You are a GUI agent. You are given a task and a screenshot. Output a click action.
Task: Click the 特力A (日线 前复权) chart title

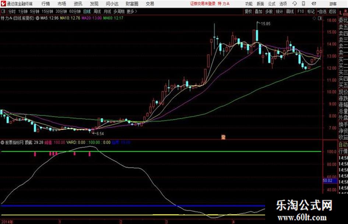click(18, 18)
